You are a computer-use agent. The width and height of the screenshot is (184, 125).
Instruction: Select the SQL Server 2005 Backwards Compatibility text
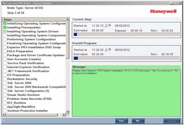pyautogui.click(x=37, y=87)
